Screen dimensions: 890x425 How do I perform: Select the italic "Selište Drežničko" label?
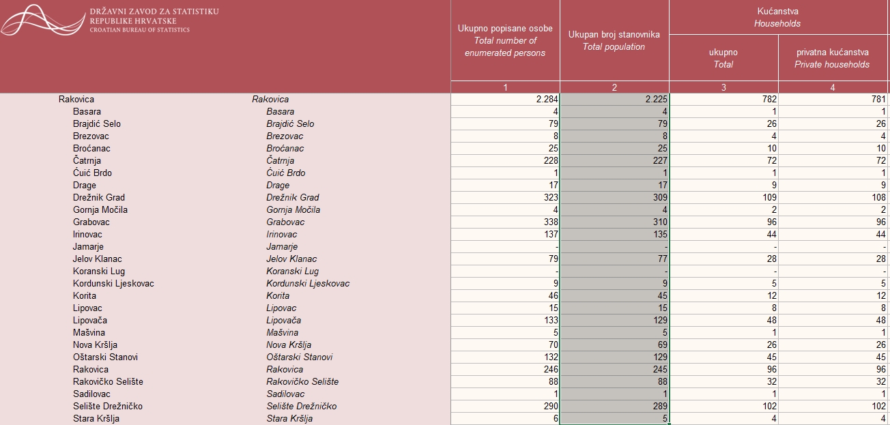301,407
